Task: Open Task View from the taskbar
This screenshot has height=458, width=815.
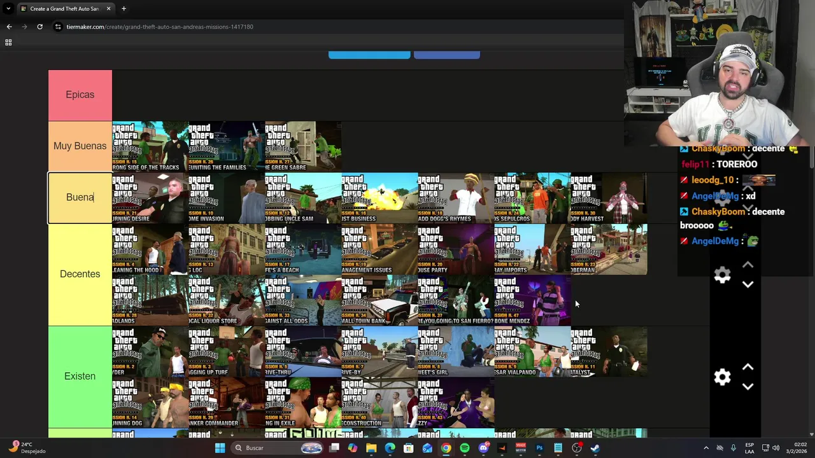Action: (x=334, y=448)
